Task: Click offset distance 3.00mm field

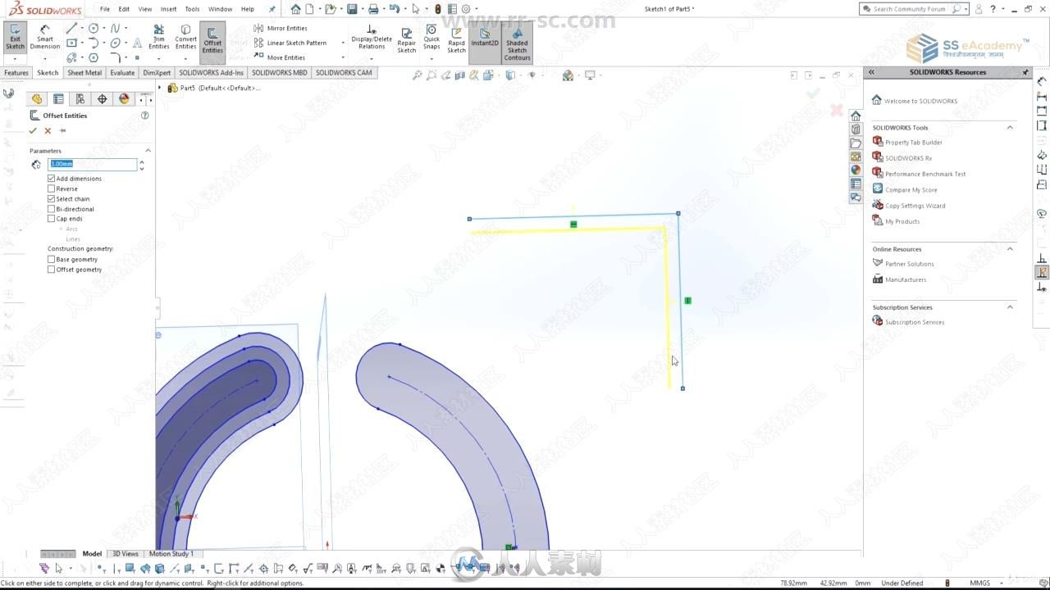Action: click(92, 164)
